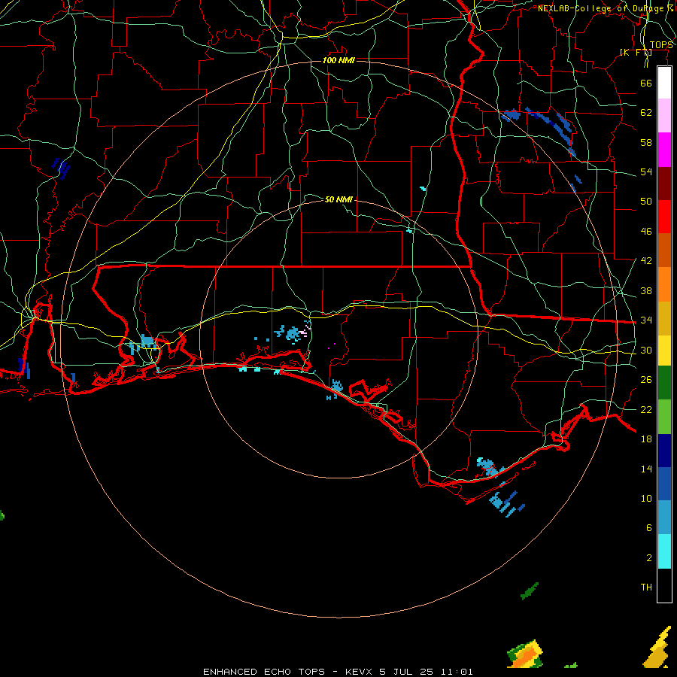The height and width of the screenshot is (677, 677).
Task: Click the legend value "6"
Action: coord(649,528)
